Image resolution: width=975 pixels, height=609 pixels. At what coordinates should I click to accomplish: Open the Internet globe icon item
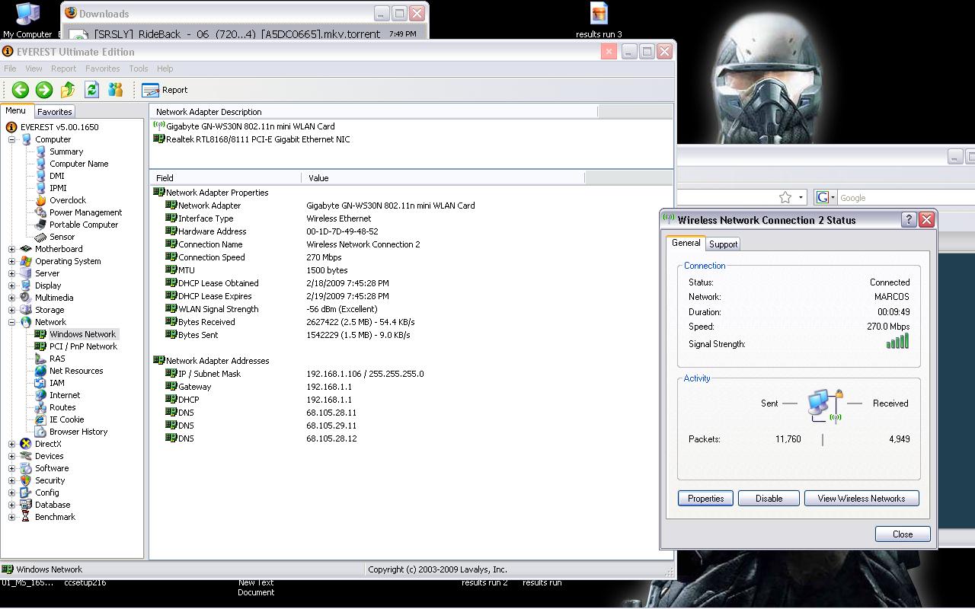coord(41,395)
